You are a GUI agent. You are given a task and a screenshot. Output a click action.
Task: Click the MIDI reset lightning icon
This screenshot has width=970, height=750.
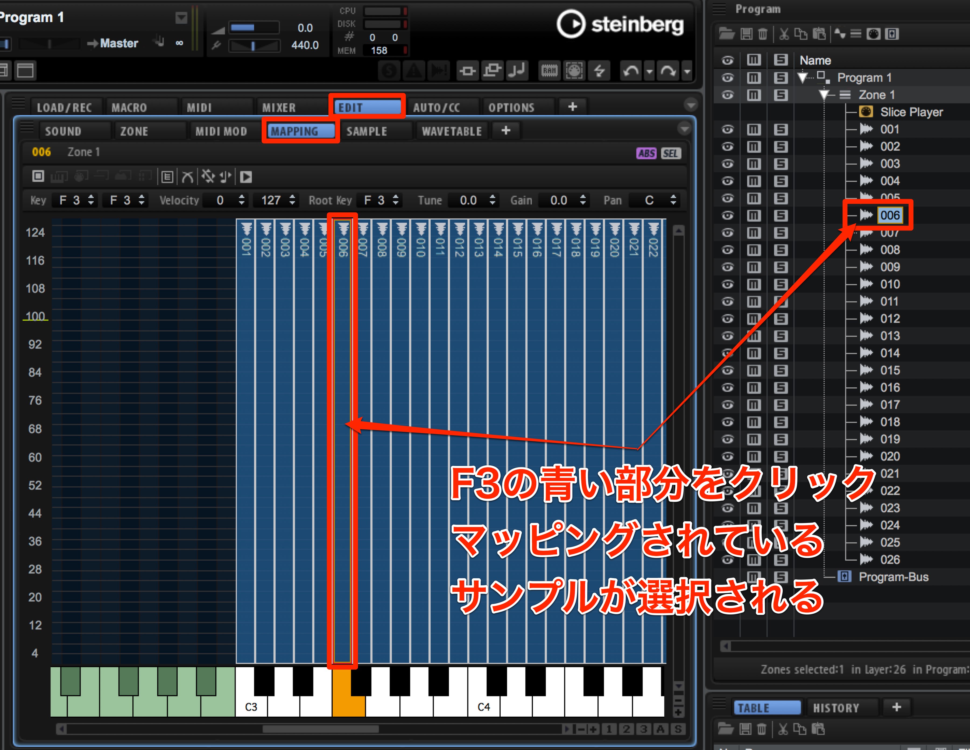pyautogui.click(x=600, y=70)
